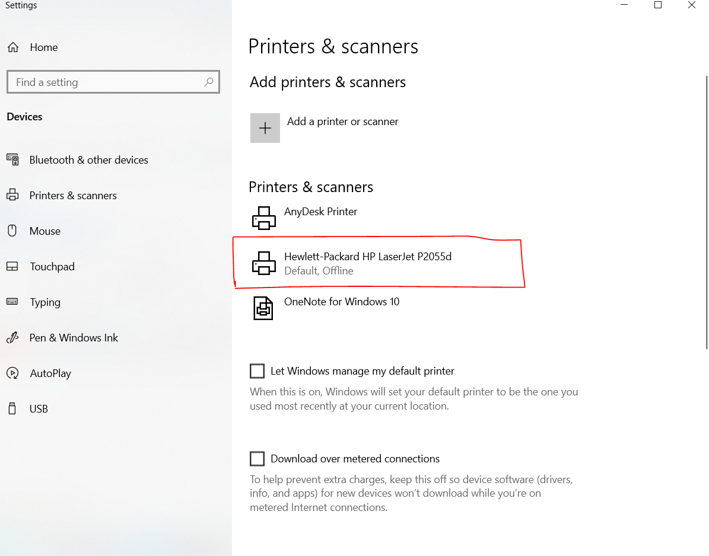Click the search magnifier in Find a setting
Screen dimensions: 709x556
tap(209, 82)
